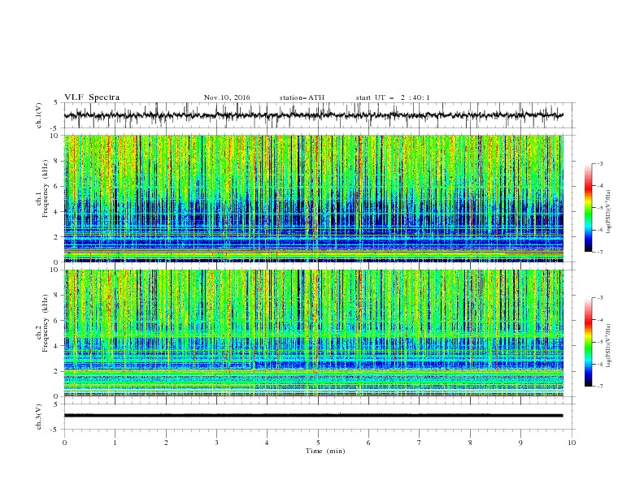Click the ch.2 Frequency (kHz) axis label
This screenshot has height=497, width=644.
click(42, 323)
